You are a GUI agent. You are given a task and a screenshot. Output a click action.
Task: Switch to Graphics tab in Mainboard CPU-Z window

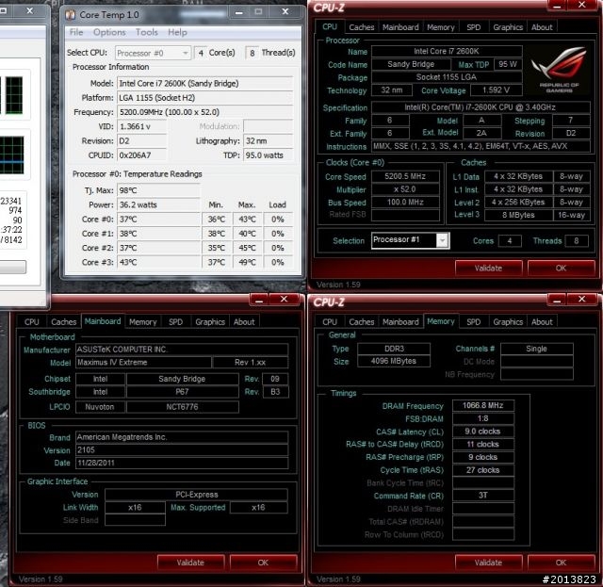point(210,322)
